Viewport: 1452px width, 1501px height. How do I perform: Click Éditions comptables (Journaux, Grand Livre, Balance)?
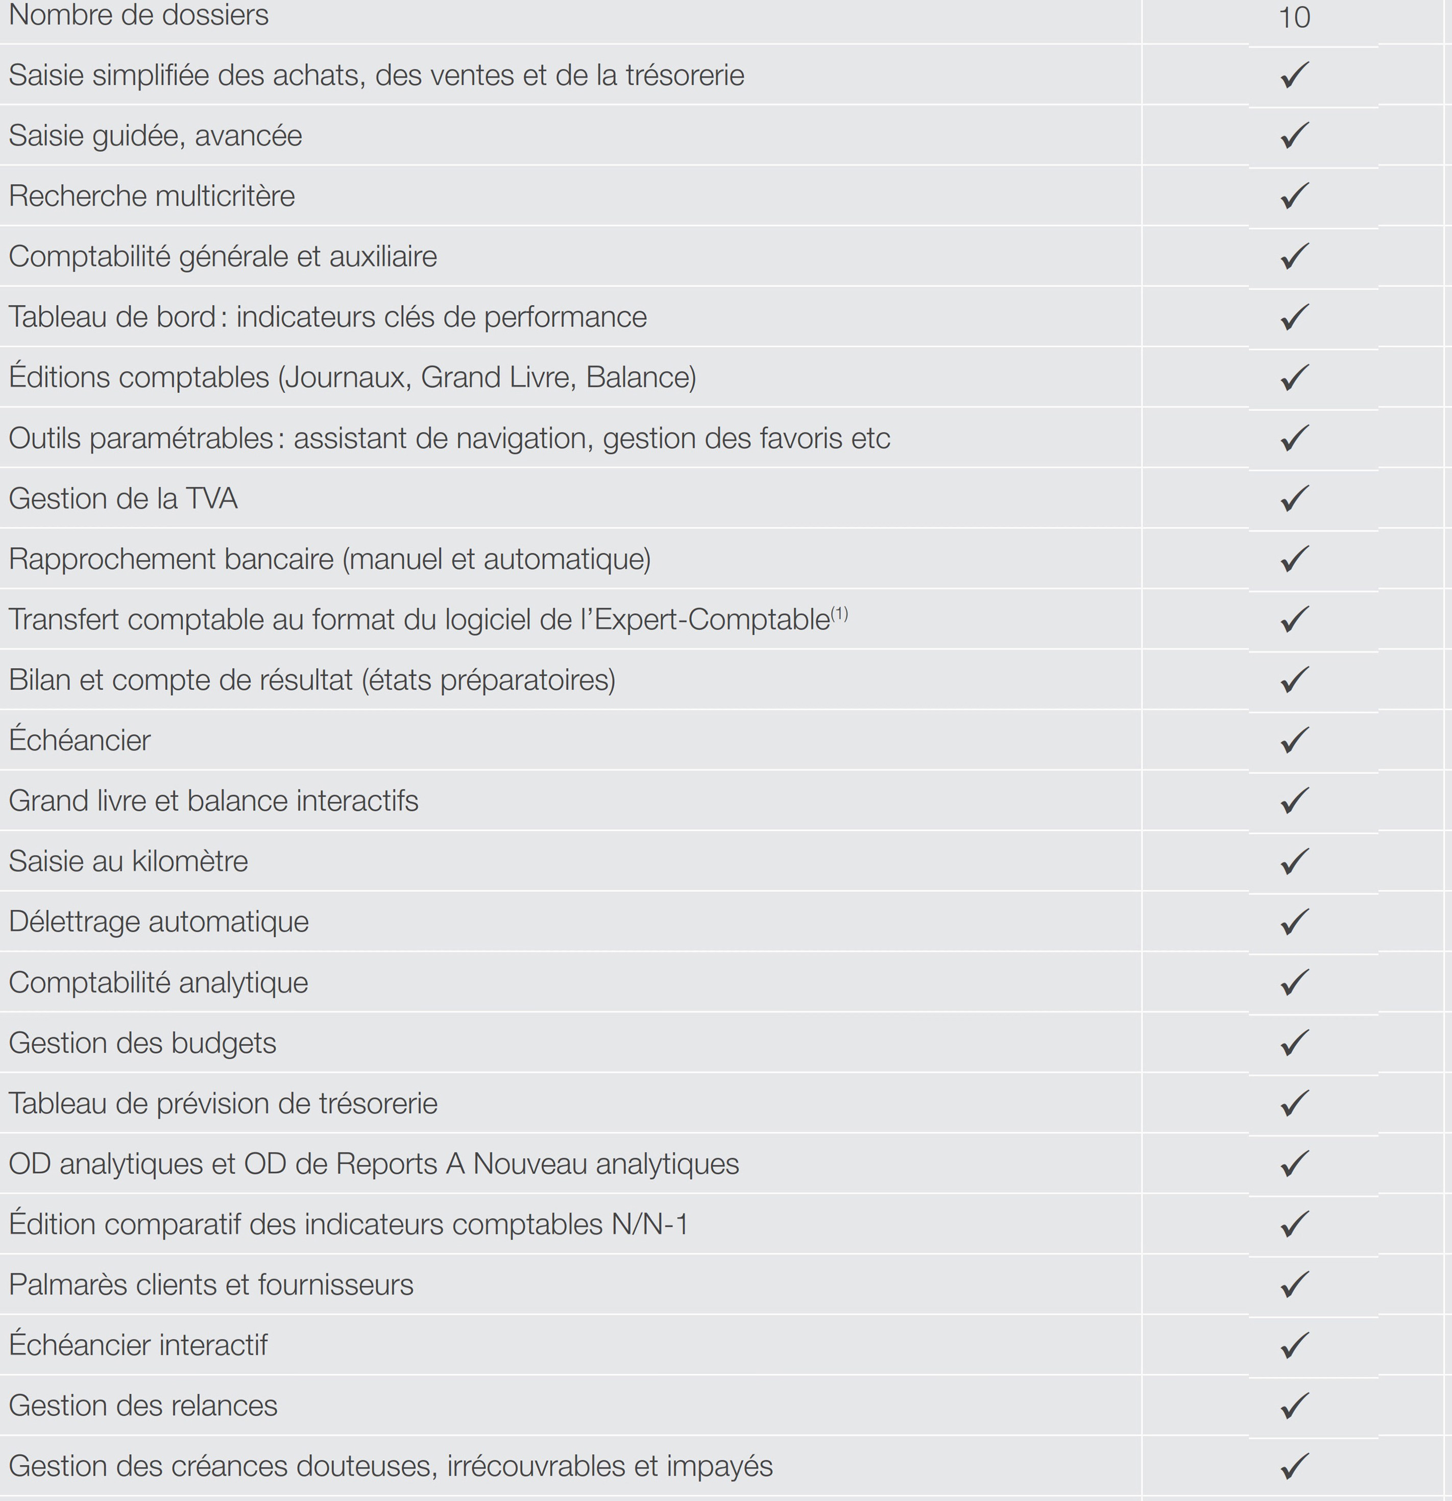[x=352, y=378]
